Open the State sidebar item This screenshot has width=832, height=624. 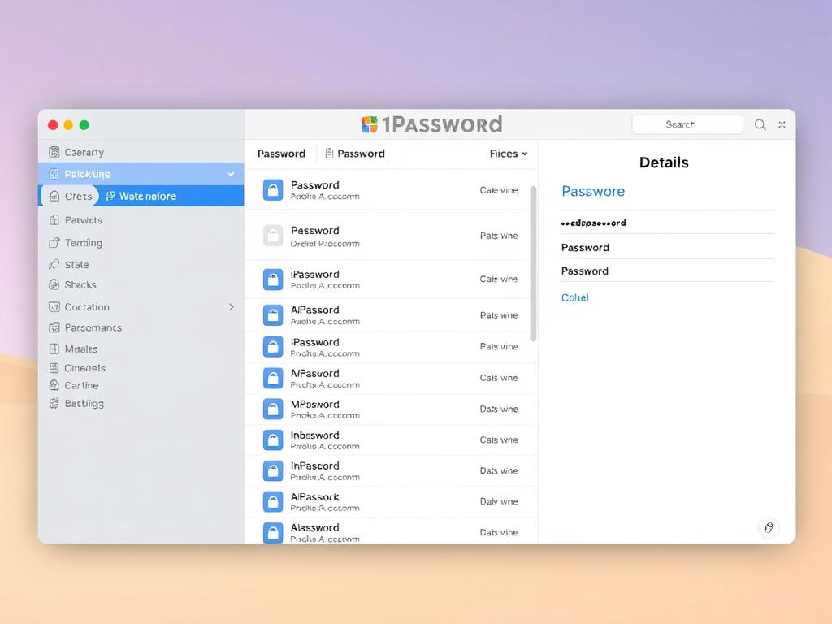pos(141,264)
